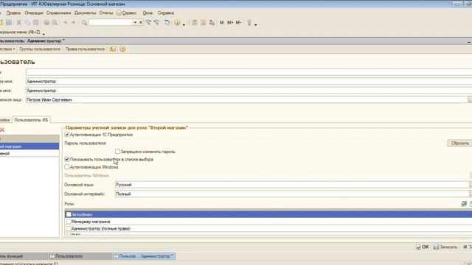The image size is (472, 265).
Task: Click Группы пользователя button
Action: click(x=40, y=49)
